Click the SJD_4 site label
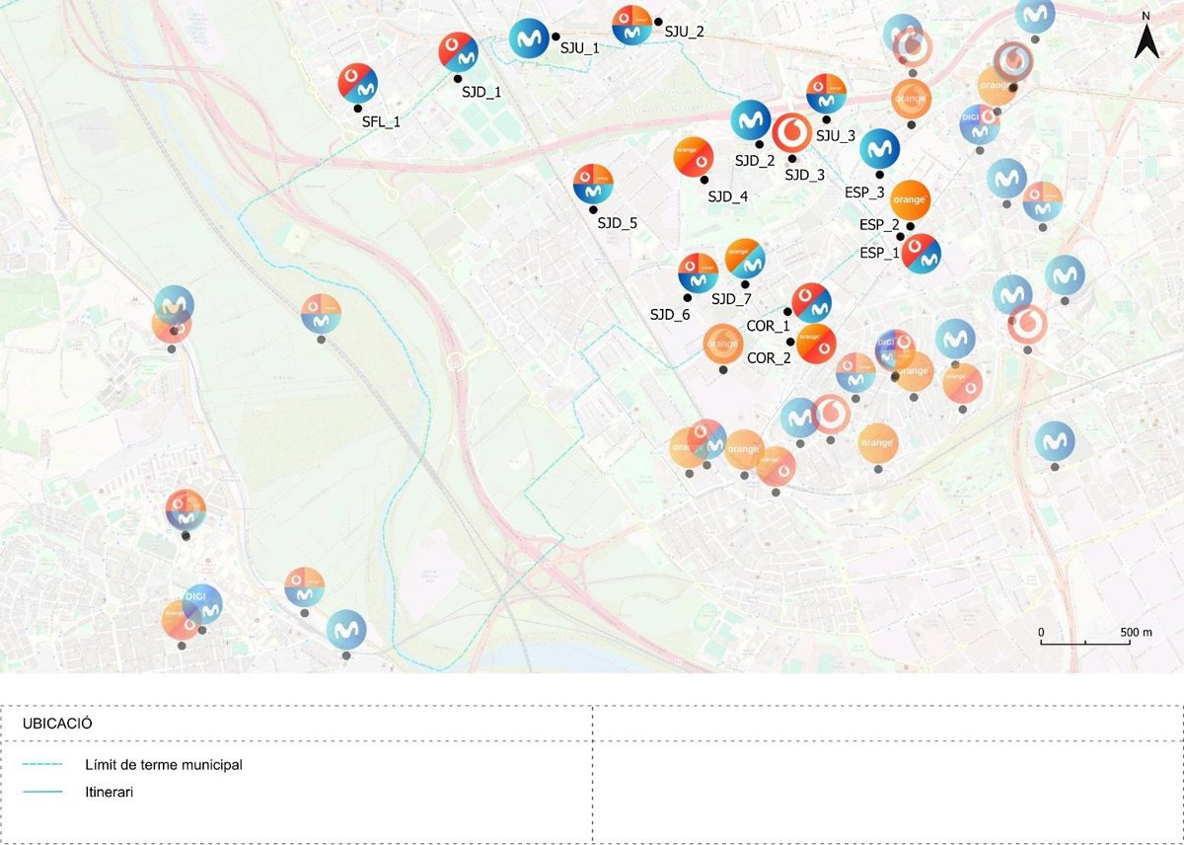The image size is (1184, 845). coord(728,196)
